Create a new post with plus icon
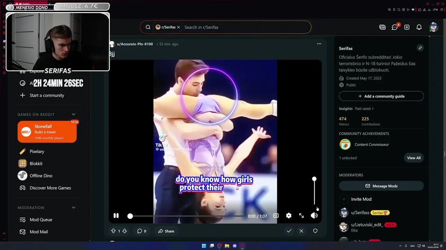Image resolution: width=446 pixels, height=250 pixels. coord(407,27)
